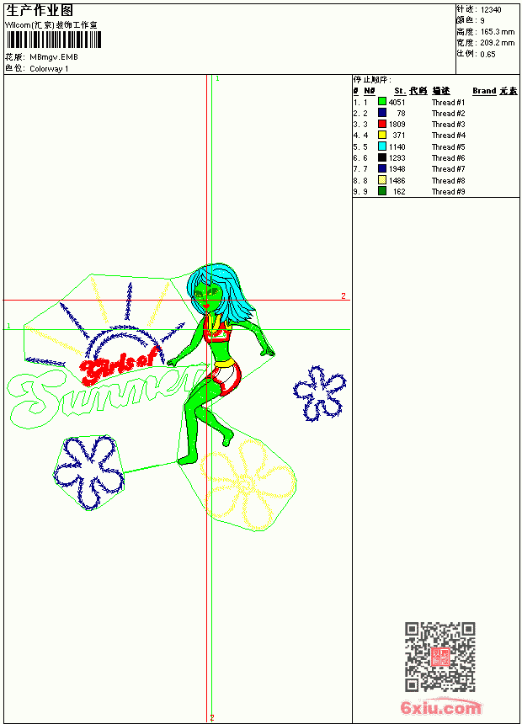Click the St. column header

pos(400,91)
